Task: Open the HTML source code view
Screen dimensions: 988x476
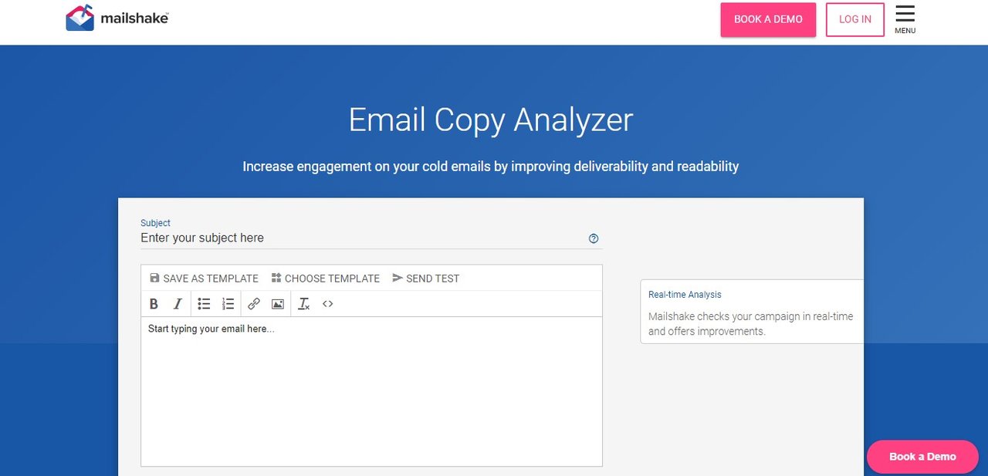Action: (328, 304)
